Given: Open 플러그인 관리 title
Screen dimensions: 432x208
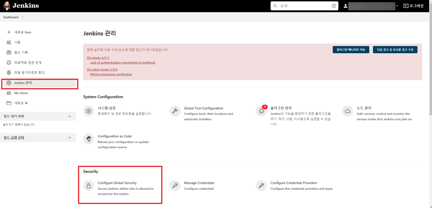Looking at the screenshot, I should 281,108.
